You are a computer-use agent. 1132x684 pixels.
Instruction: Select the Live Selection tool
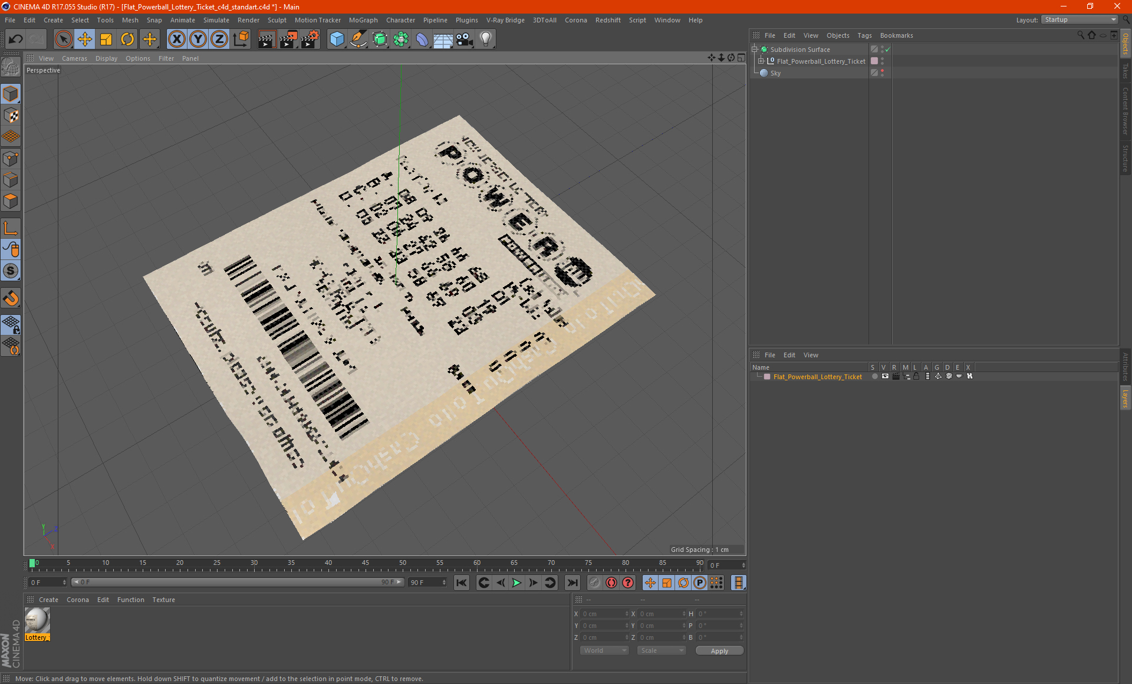pos(63,40)
